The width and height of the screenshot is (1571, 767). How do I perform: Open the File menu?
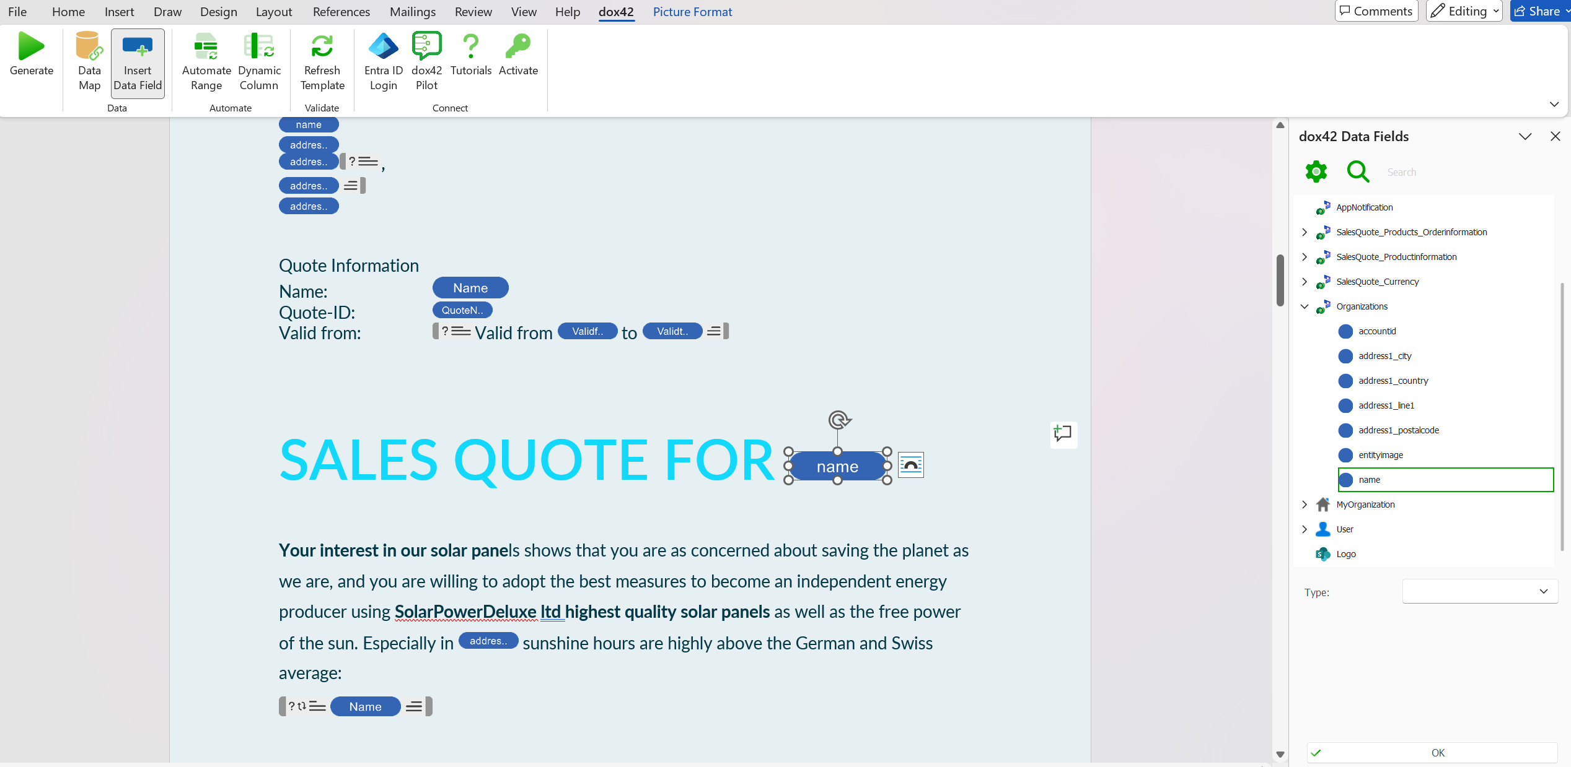tap(17, 12)
